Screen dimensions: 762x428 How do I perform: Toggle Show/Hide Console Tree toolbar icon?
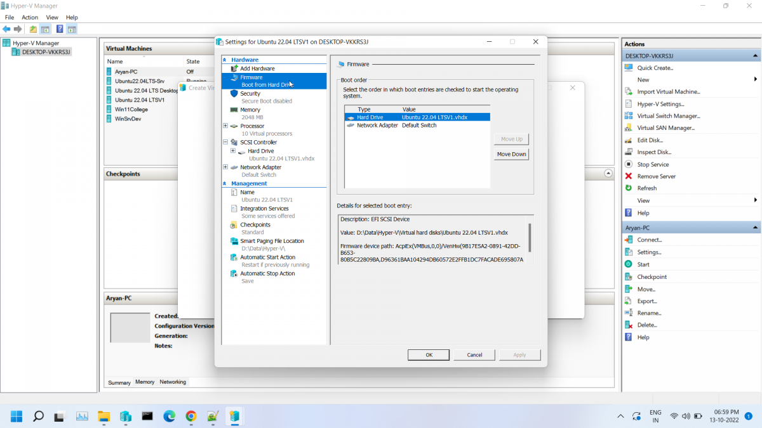click(45, 29)
